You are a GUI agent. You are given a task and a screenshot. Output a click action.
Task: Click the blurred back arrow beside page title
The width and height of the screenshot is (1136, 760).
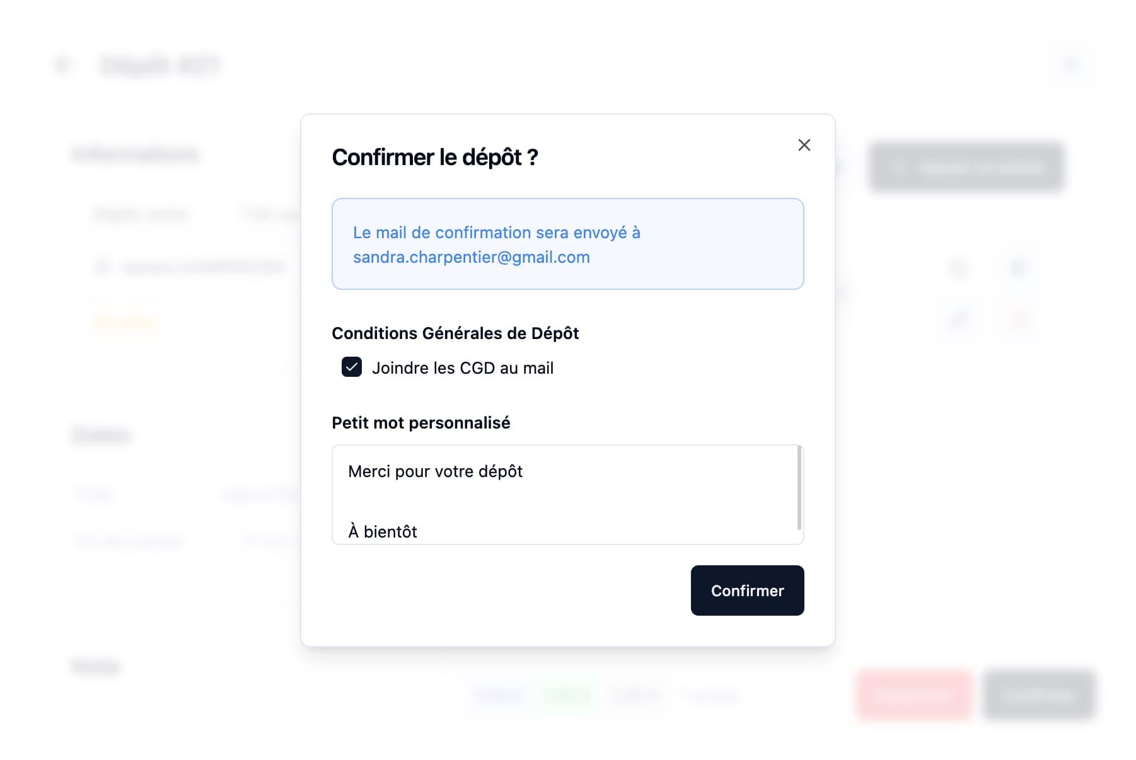63,65
